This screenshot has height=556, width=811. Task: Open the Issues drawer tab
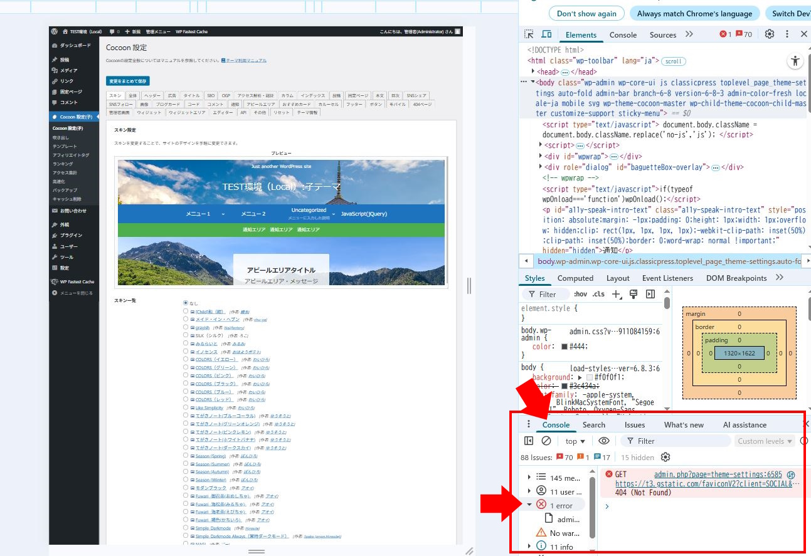[x=634, y=425]
